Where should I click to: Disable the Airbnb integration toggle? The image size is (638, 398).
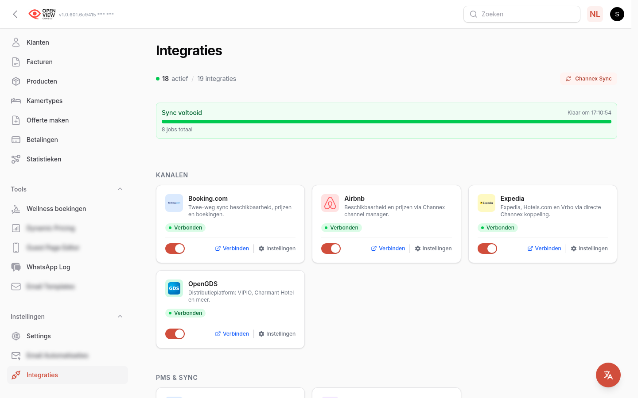331,249
